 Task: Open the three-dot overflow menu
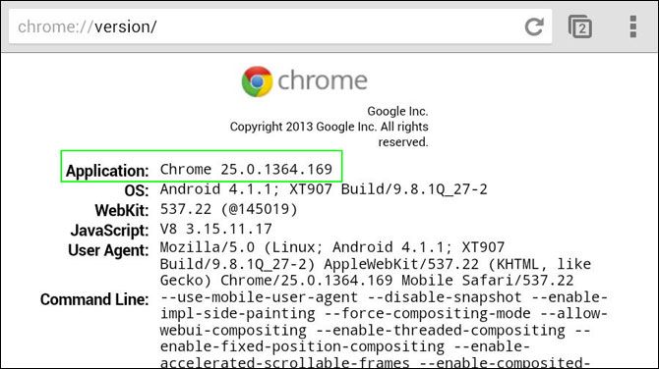pyautogui.click(x=633, y=26)
